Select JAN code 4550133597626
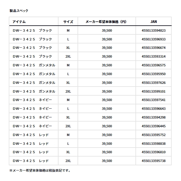 154,83
